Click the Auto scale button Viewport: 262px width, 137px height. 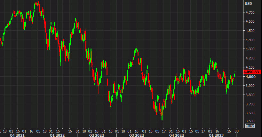click(250, 126)
